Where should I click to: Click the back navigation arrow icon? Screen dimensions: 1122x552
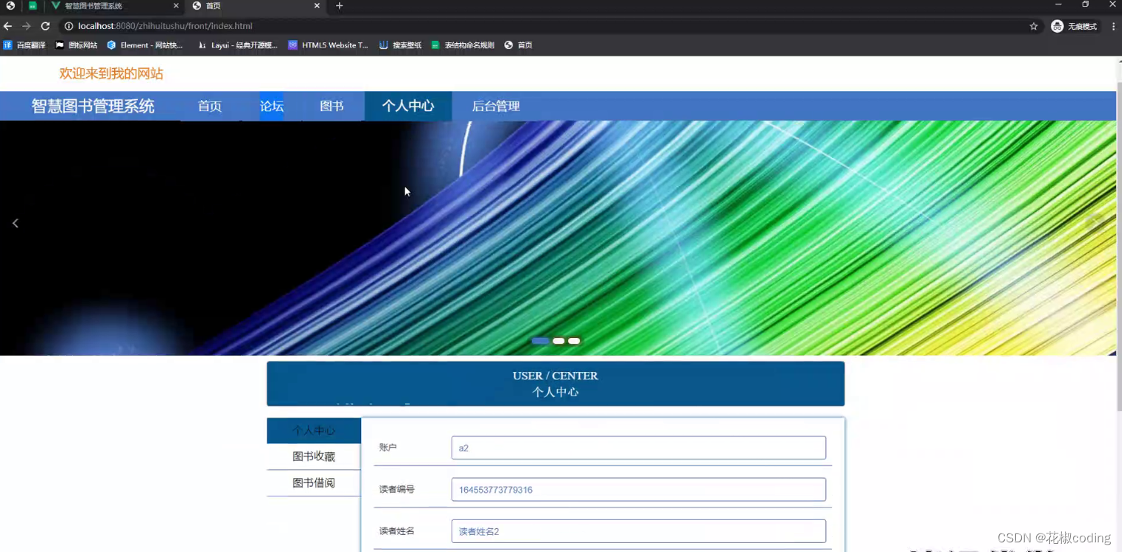pos(8,25)
